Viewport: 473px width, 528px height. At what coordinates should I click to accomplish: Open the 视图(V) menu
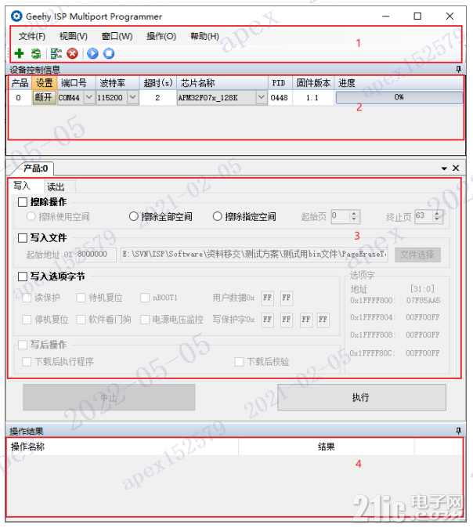pos(74,36)
